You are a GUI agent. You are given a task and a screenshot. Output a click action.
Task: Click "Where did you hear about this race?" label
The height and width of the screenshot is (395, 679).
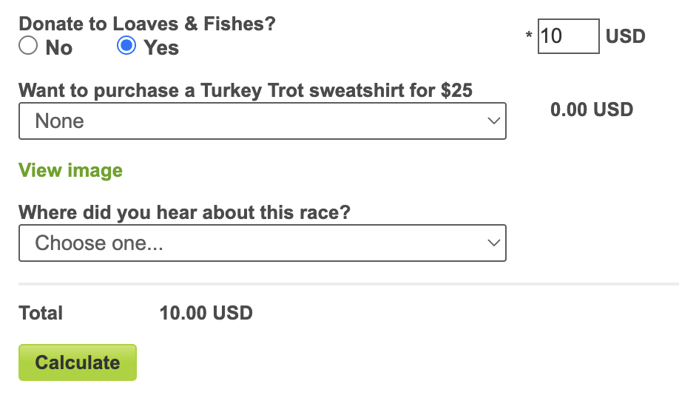tap(184, 212)
